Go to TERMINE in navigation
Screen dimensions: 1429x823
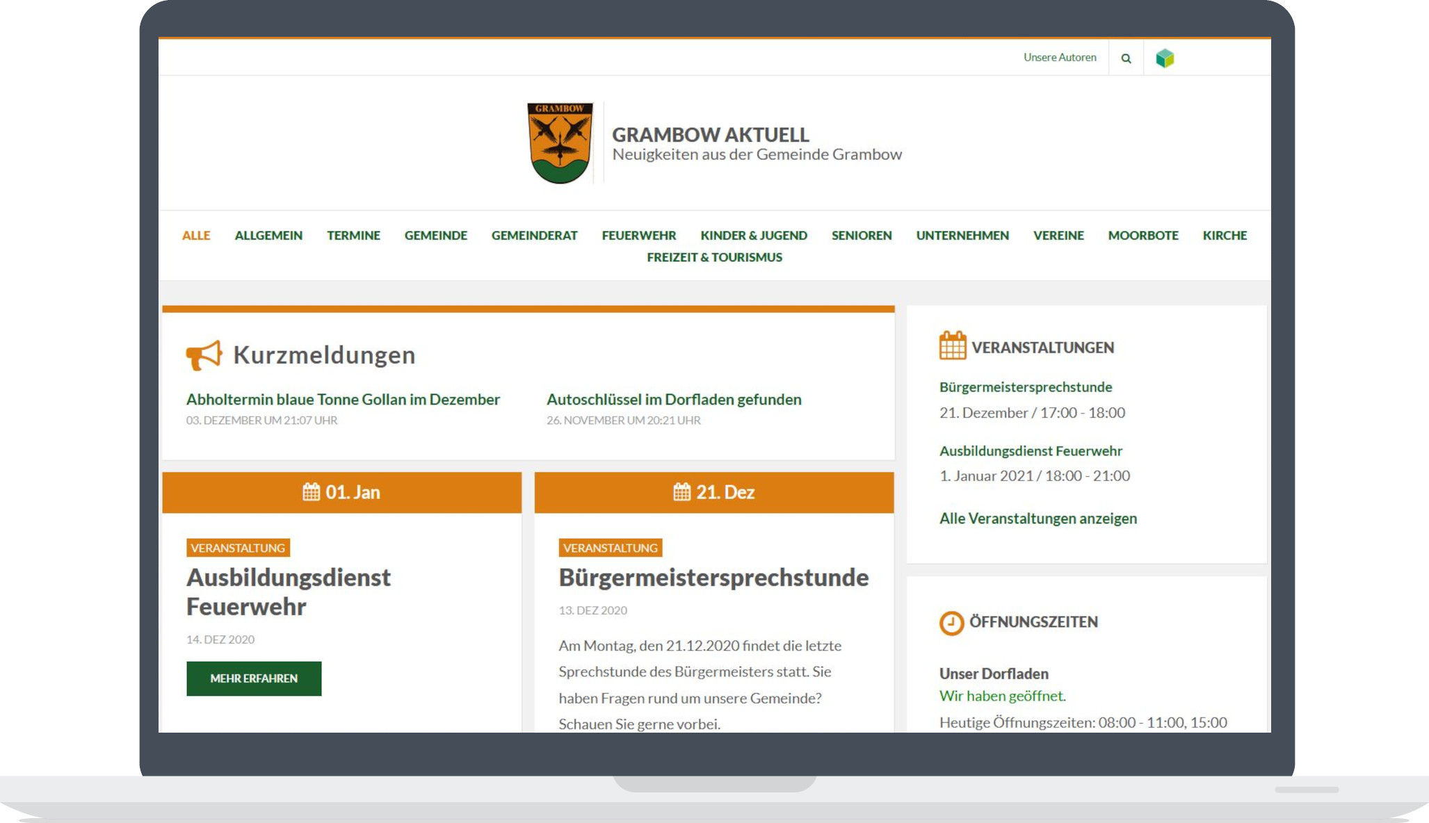353,236
